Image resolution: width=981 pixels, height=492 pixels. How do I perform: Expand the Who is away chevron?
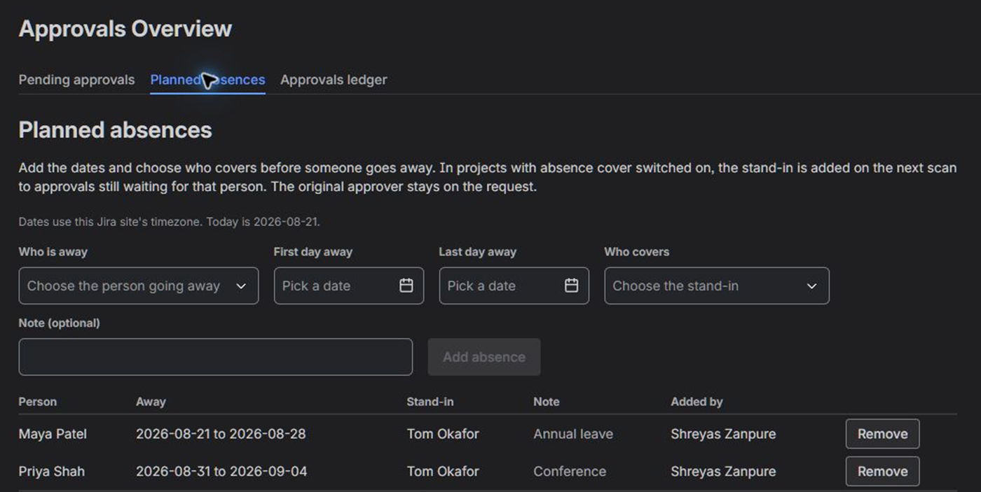(x=241, y=286)
